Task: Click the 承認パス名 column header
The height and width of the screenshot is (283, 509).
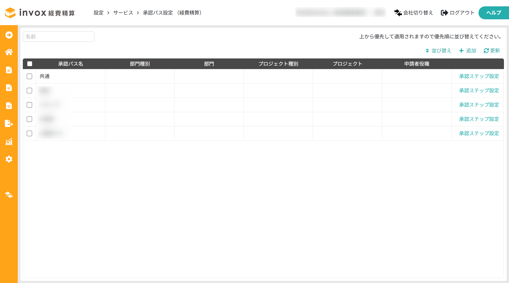Action: coord(71,64)
